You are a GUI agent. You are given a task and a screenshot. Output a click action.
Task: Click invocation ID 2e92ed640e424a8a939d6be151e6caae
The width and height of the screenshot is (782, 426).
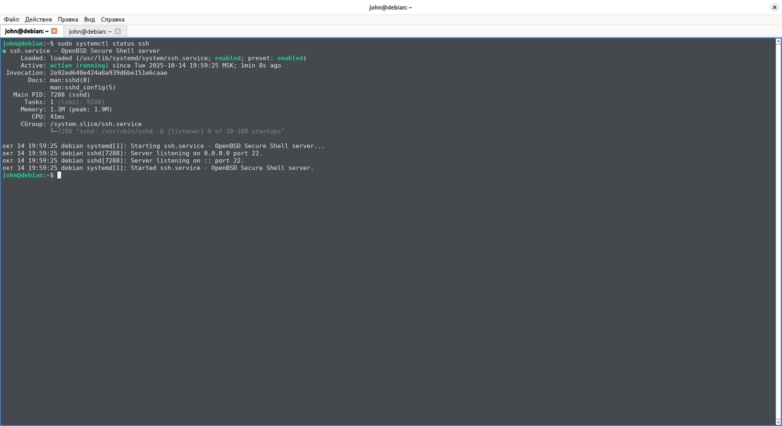point(109,73)
